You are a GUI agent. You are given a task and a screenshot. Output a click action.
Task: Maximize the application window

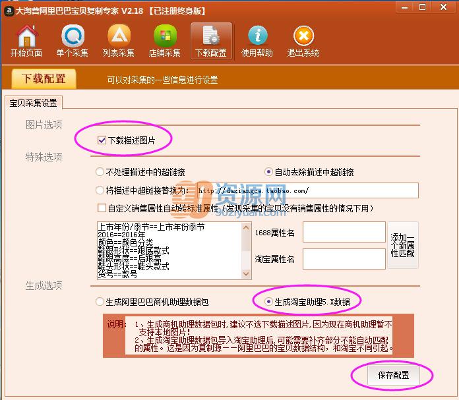tap(423, 7)
